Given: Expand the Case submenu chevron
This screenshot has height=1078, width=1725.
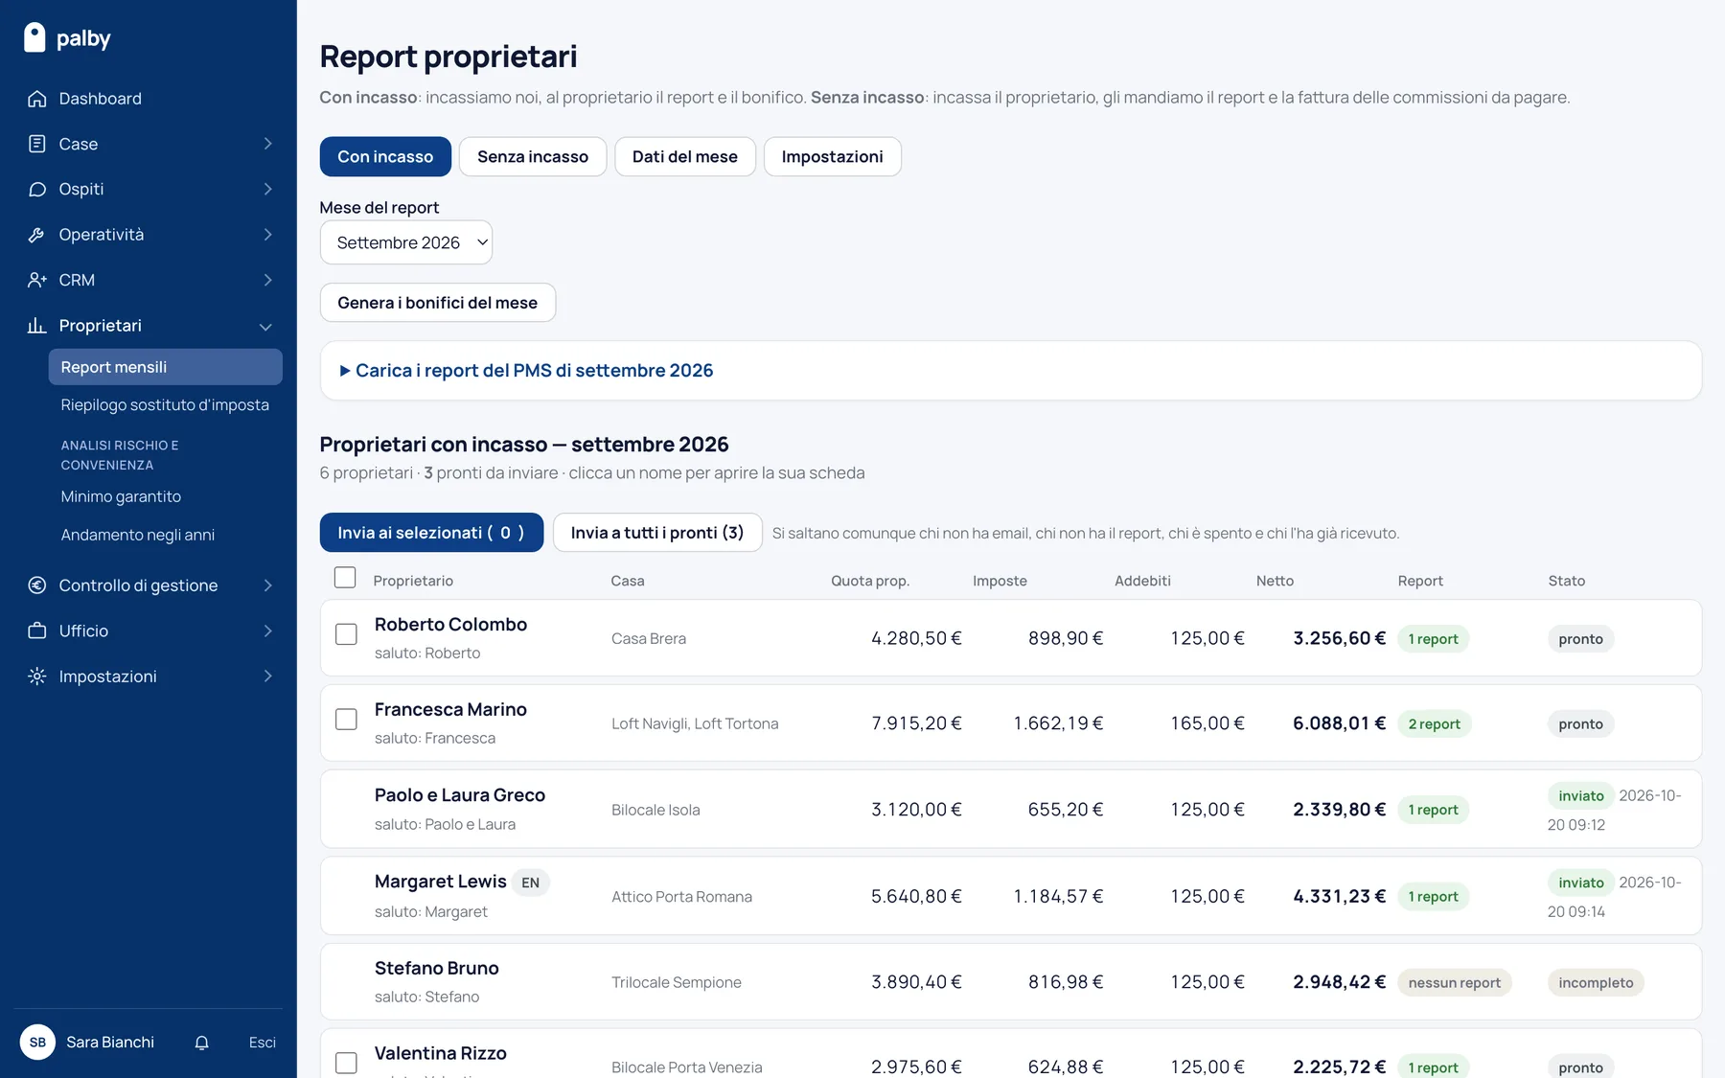Looking at the screenshot, I should coord(267,144).
